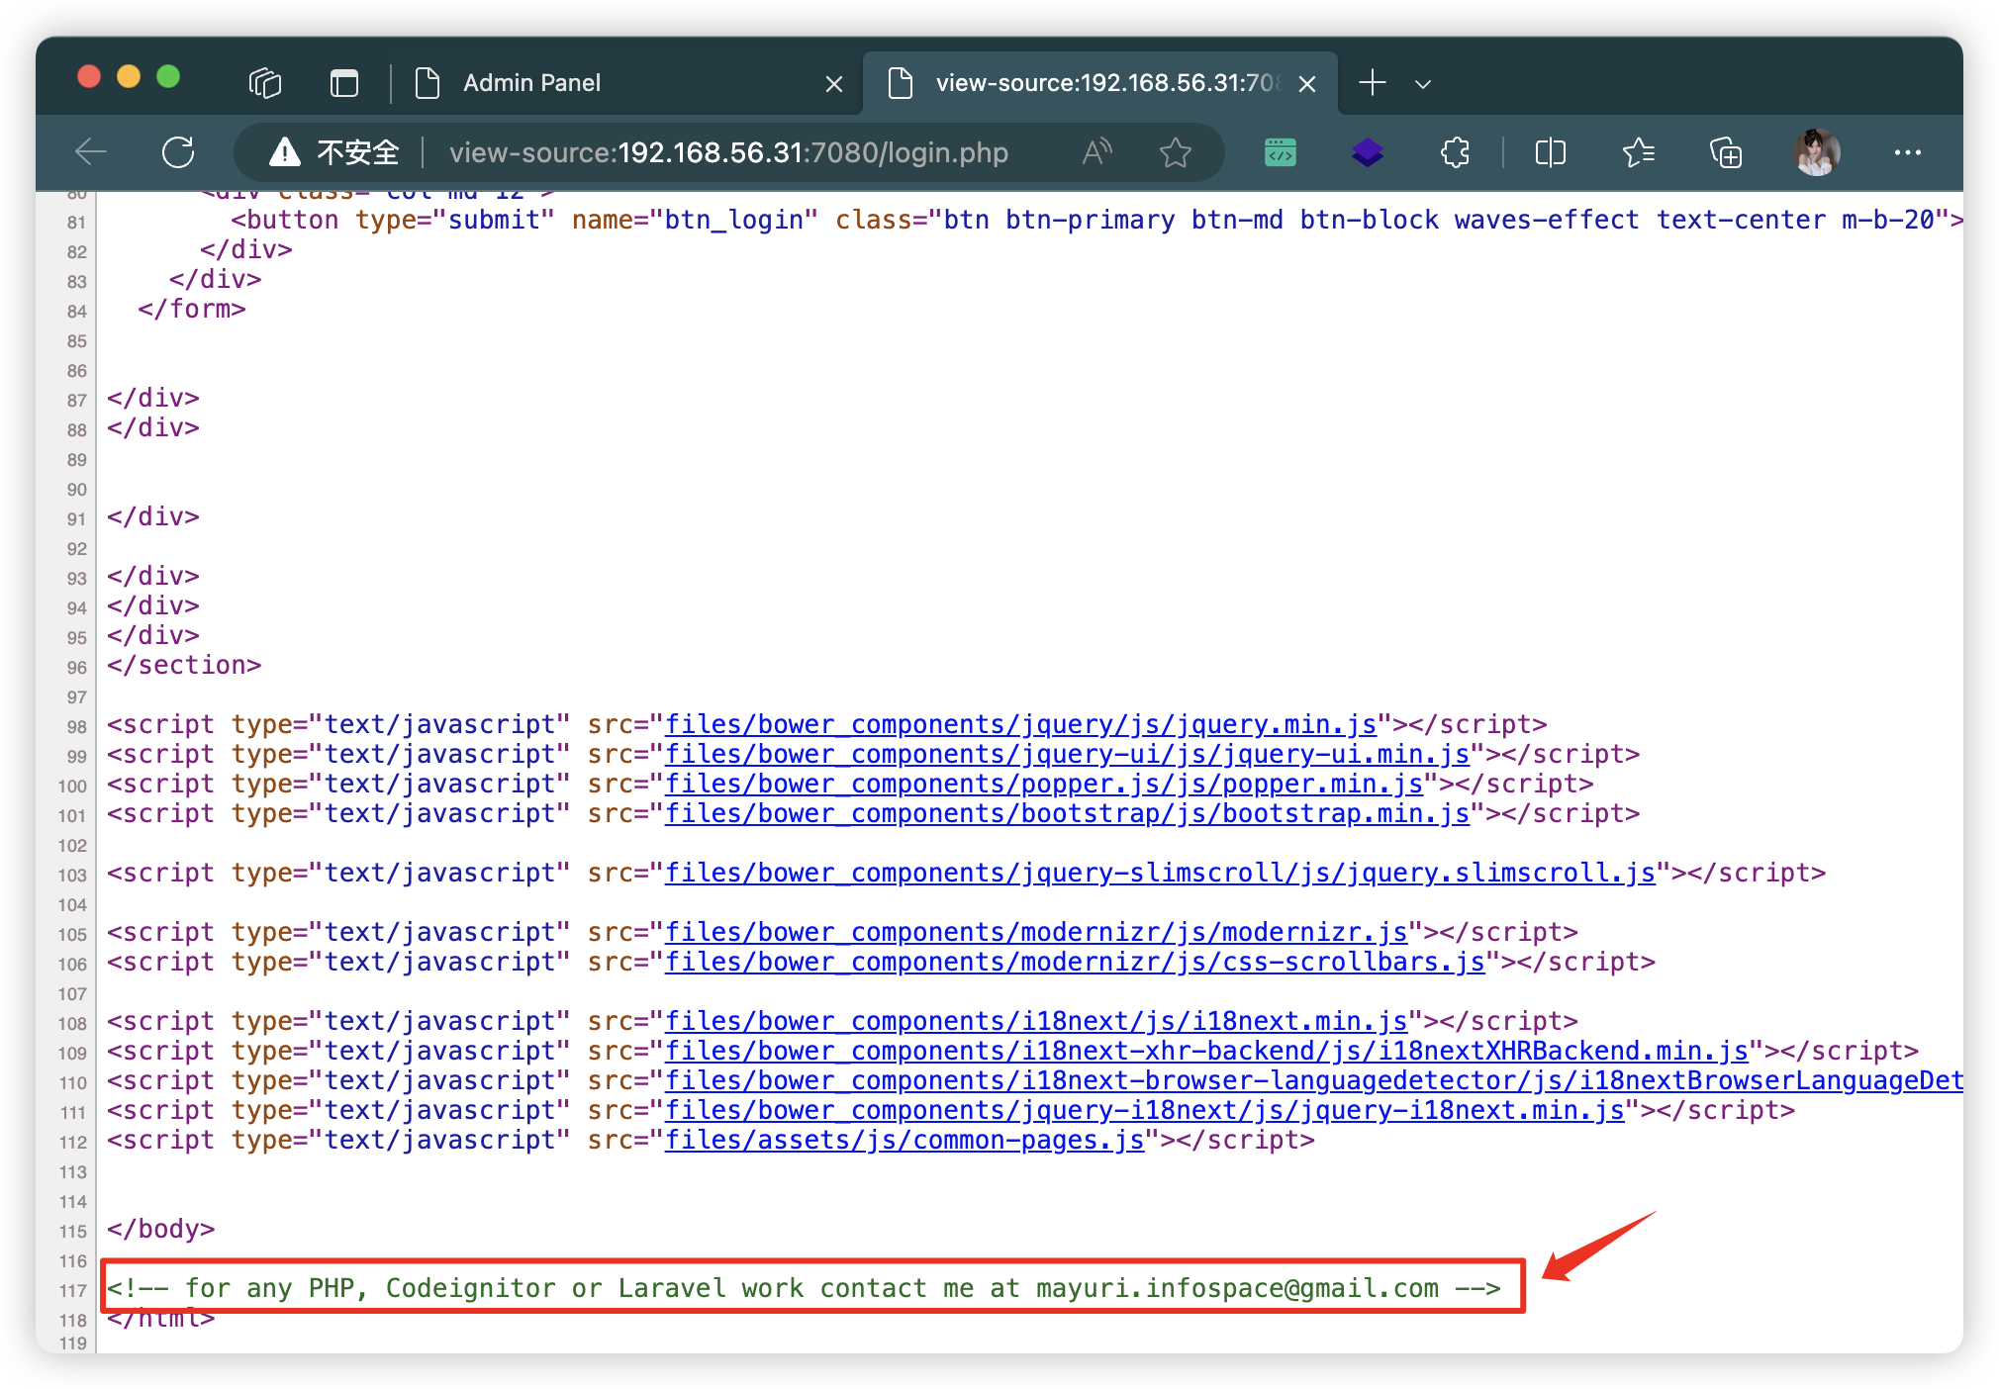Open popper.min.js source link
Screen dimensions: 1999x1389
point(1044,784)
